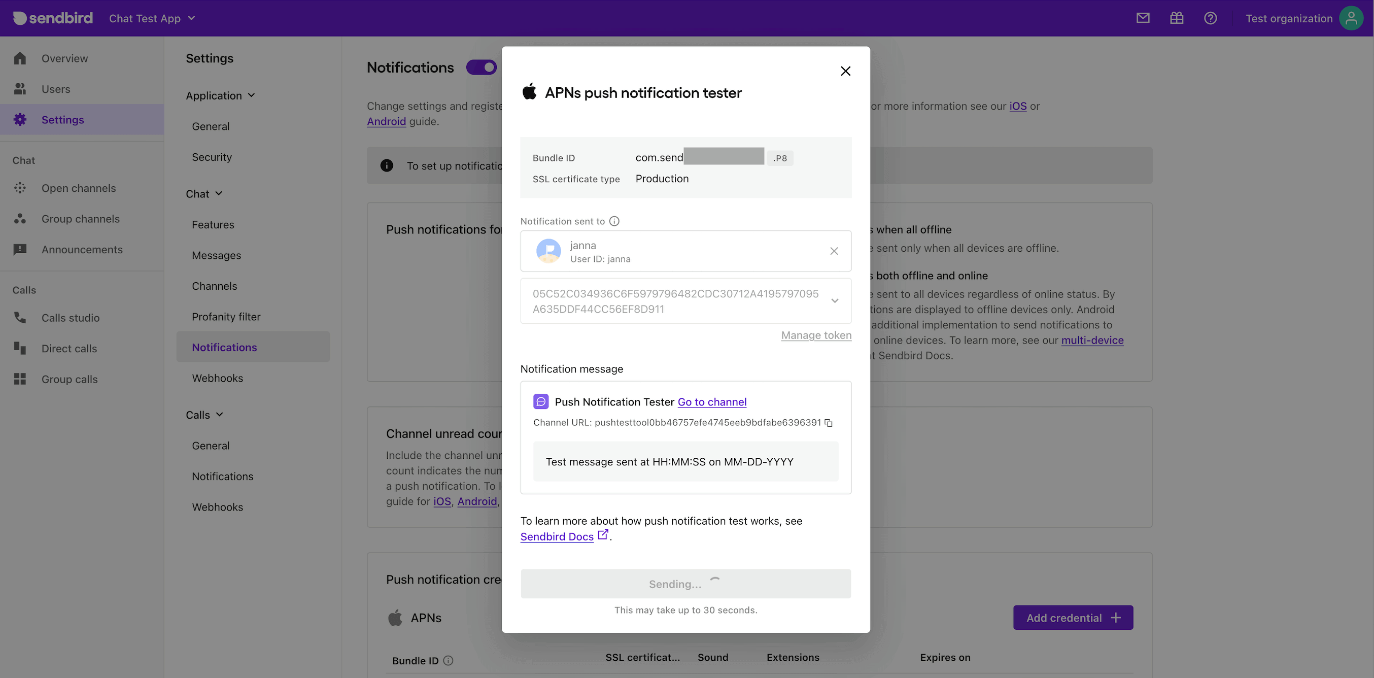The image size is (1374, 678).
Task: Open the iOS guide link in header text
Action: 1018,106
